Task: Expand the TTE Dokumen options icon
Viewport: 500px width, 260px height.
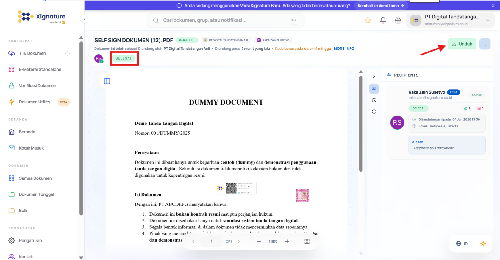Action: pos(68,53)
